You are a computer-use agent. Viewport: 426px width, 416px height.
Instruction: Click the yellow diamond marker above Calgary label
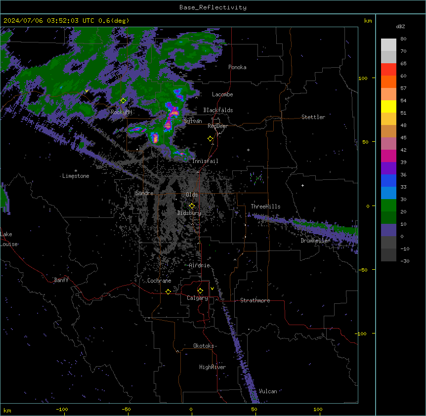pos(200,291)
